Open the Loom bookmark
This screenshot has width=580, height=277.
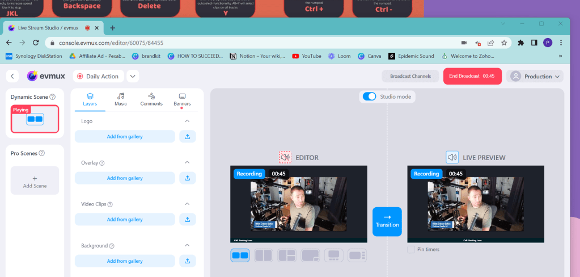coord(339,56)
